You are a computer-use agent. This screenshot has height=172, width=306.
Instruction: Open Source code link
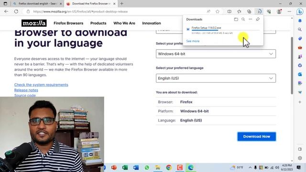[x=25, y=95]
